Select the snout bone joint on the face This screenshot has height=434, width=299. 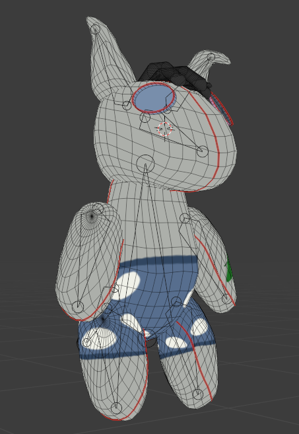click(203, 151)
